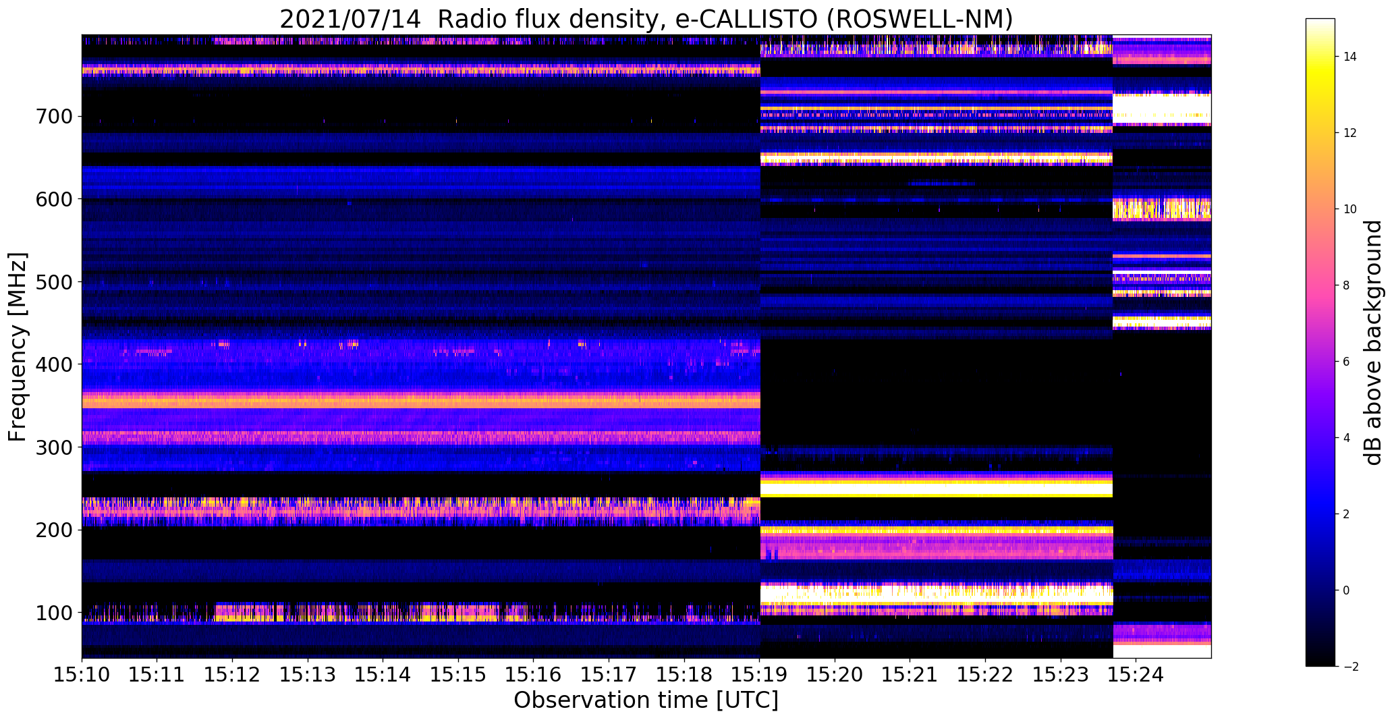Click the plot title mentioning ROSWELL-NM
This screenshot has height=720, width=1394.
click(646, 20)
